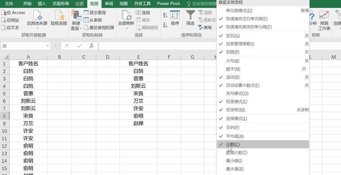Uncheck the Average status option

coord(263,136)
